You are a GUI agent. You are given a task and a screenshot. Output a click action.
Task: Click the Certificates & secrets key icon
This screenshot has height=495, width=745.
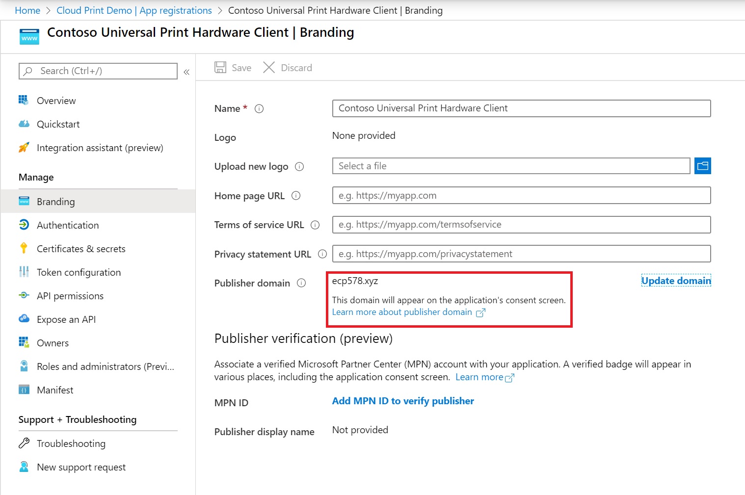click(x=24, y=248)
